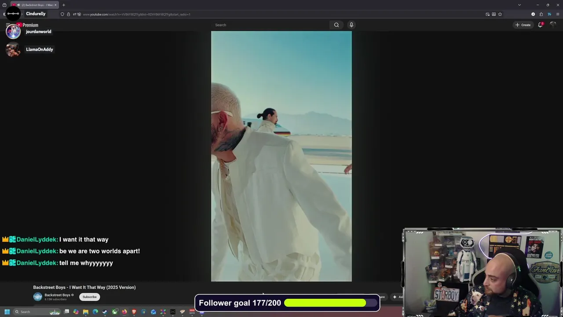Open the Windows Start menu
Viewport: 563px width, 317px height.
(x=7, y=312)
